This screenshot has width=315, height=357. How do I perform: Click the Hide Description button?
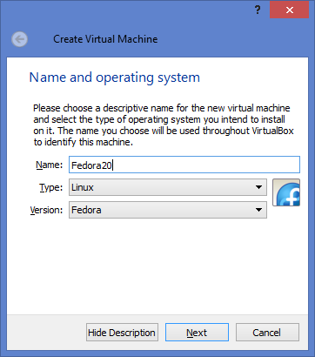(122, 333)
